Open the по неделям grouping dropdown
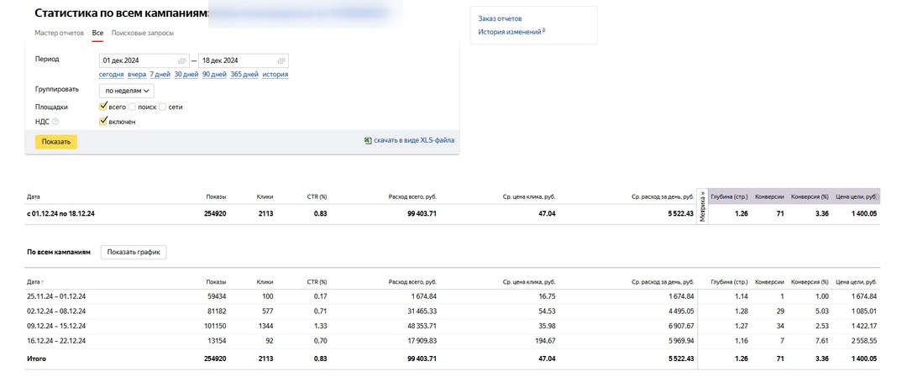The width and height of the screenshot is (907, 382). (x=127, y=91)
